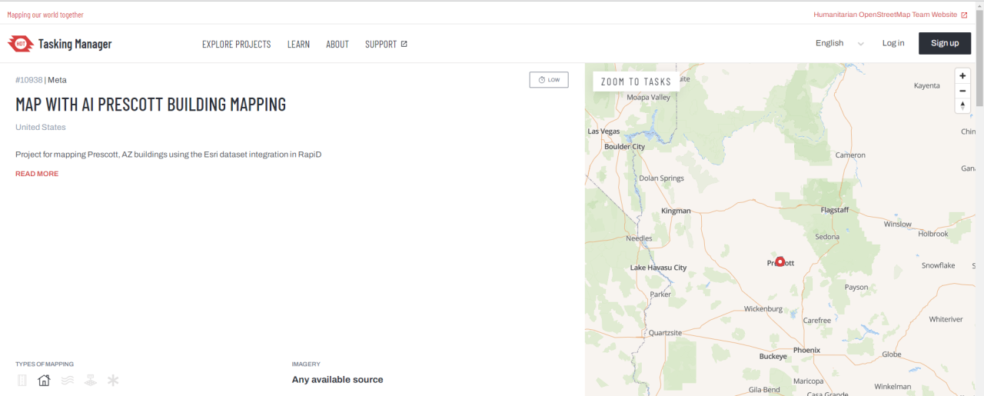Click the LOW priority badge
The image size is (984, 396).
[x=549, y=80]
